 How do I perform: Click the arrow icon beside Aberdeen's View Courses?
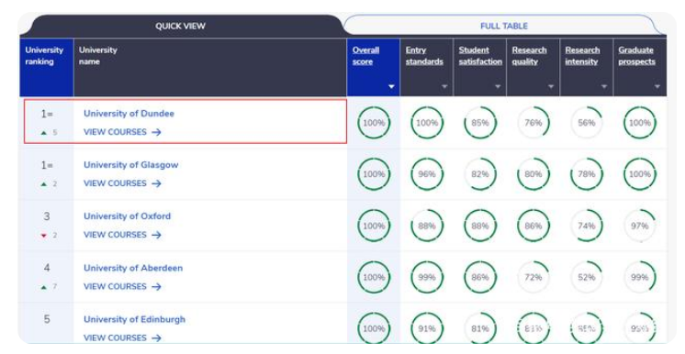(x=156, y=287)
